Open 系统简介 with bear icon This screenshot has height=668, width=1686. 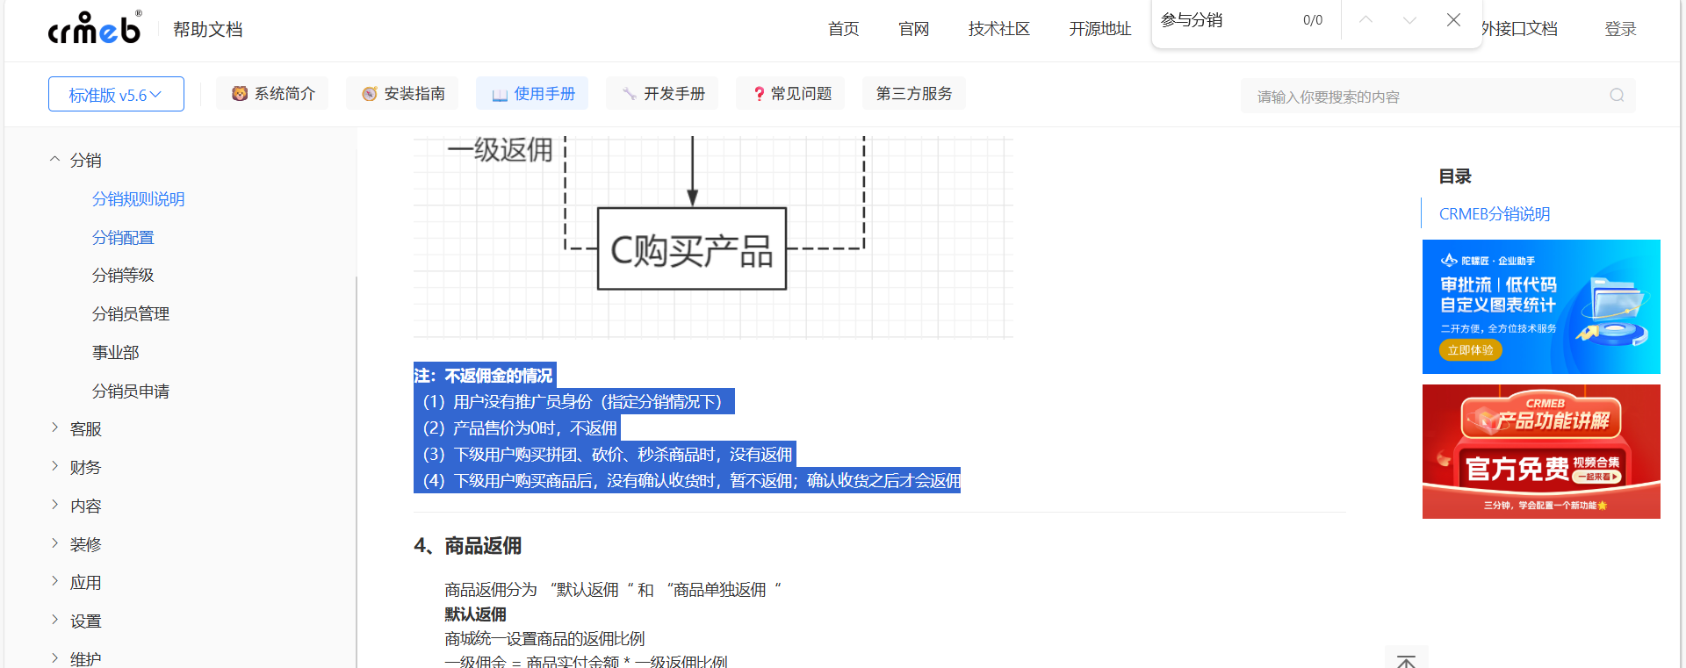pos(272,94)
